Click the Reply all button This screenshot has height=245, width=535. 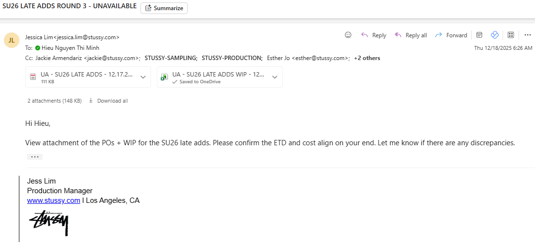(411, 35)
